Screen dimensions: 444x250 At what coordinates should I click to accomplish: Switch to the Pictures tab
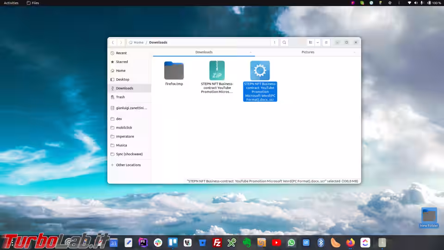pos(308,52)
